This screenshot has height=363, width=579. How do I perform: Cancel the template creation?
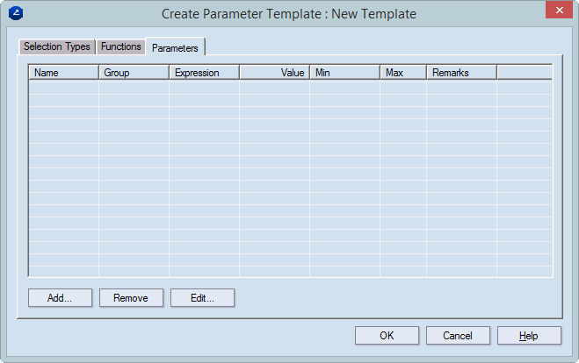tap(458, 336)
